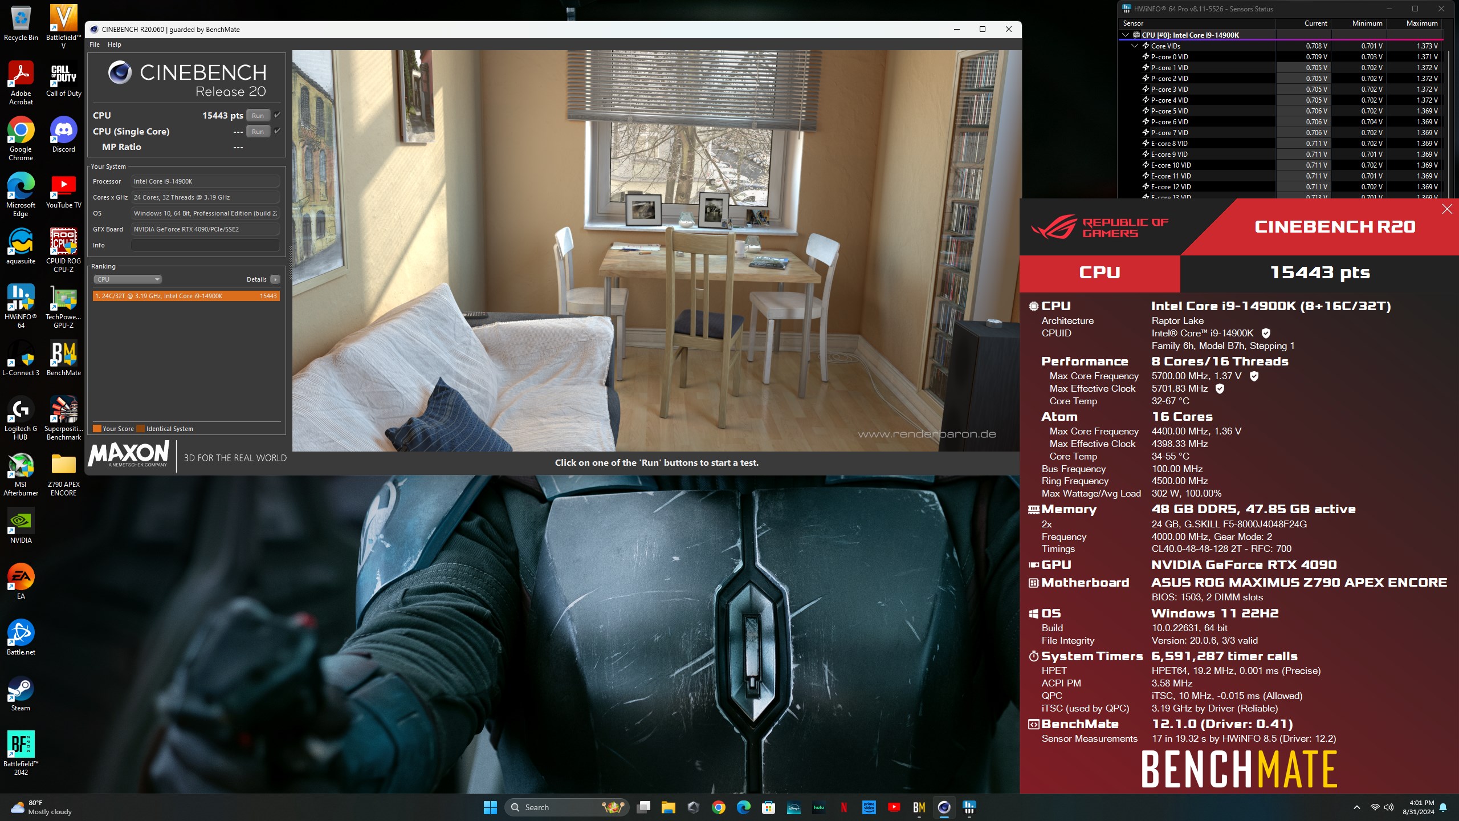
Task: Launch Battle.net desktop shortcut
Action: coord(21,637)
